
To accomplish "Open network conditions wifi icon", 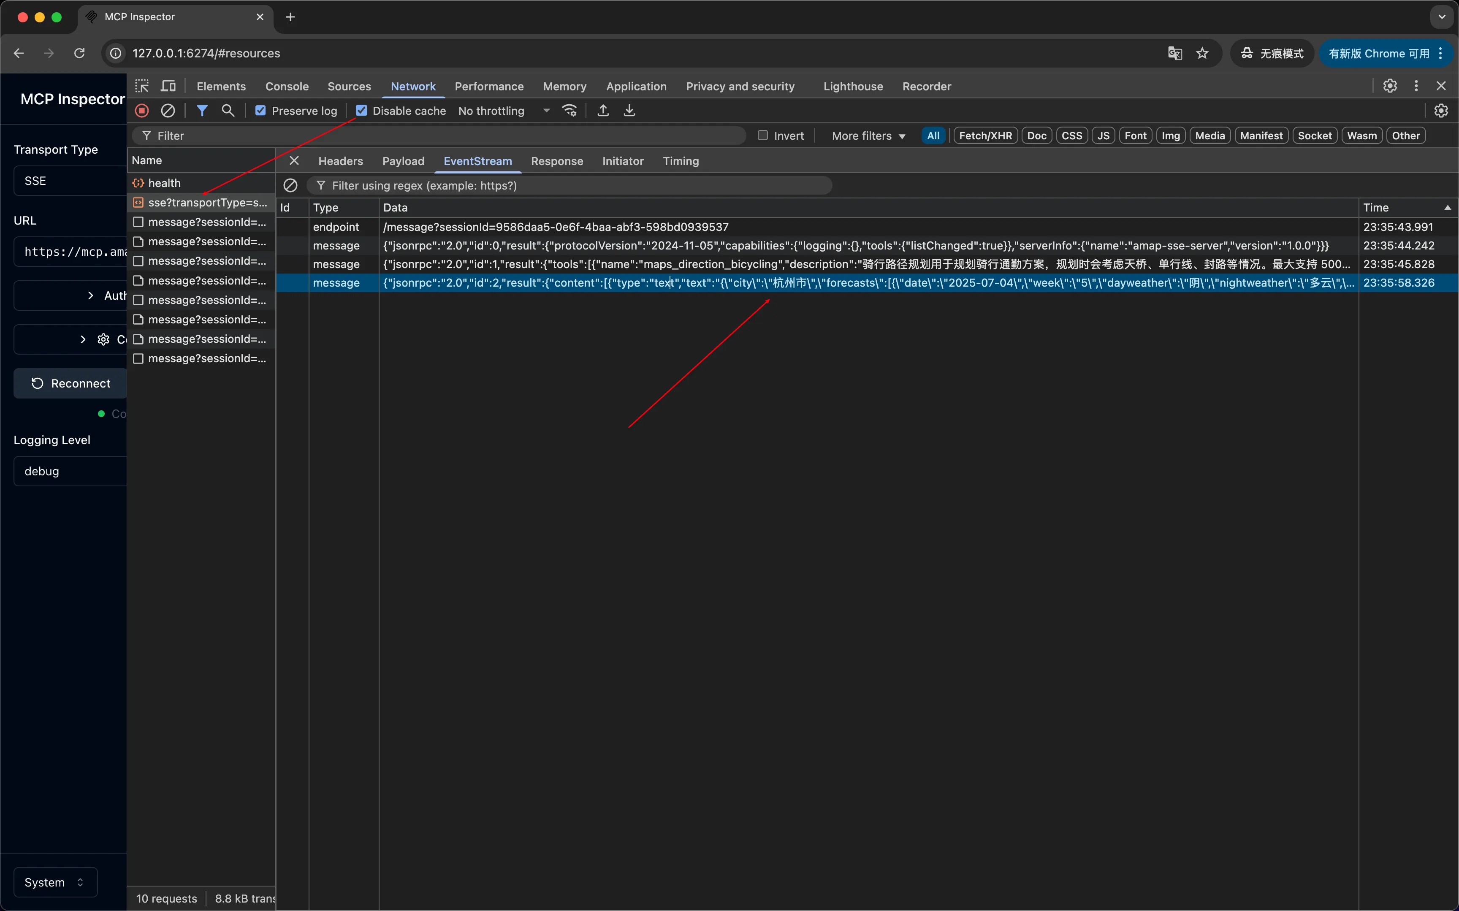I will (570, 111).
